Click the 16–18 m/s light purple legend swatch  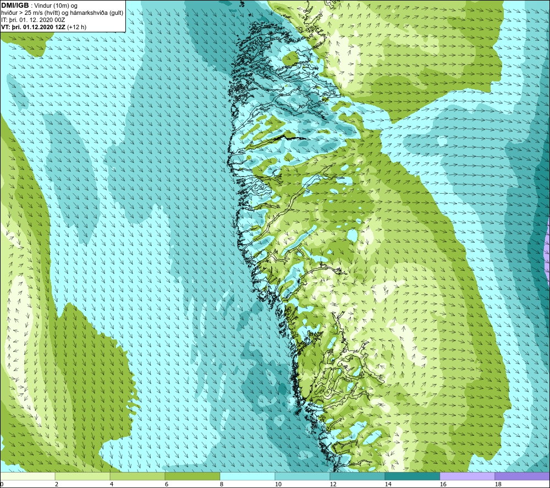pyautogui.click(x=467, y=476)
